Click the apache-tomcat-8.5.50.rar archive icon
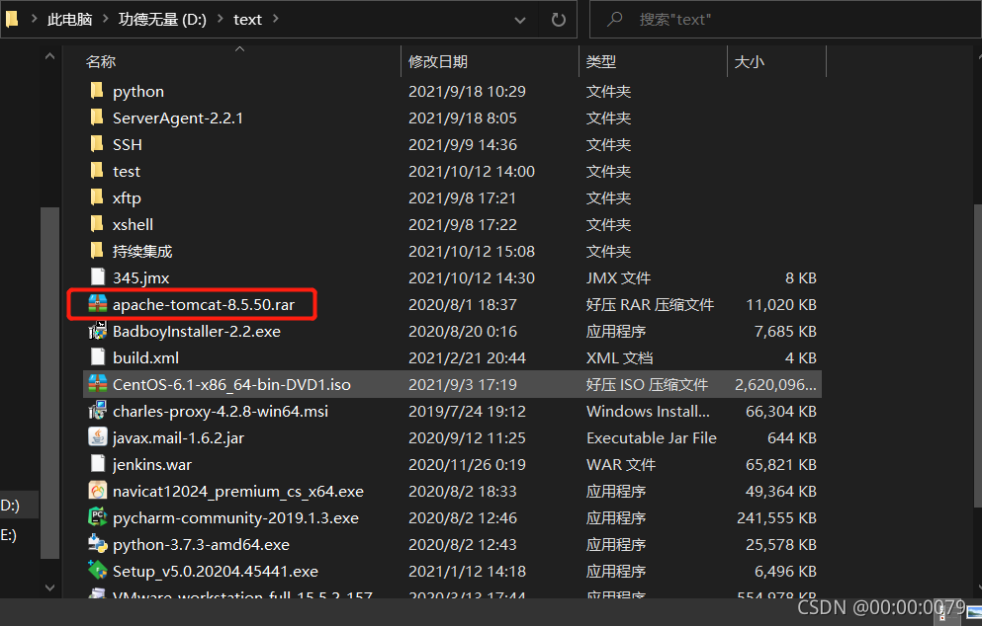Image resolution: width=982 pixels, height=626 pixels. coord(98,304)
